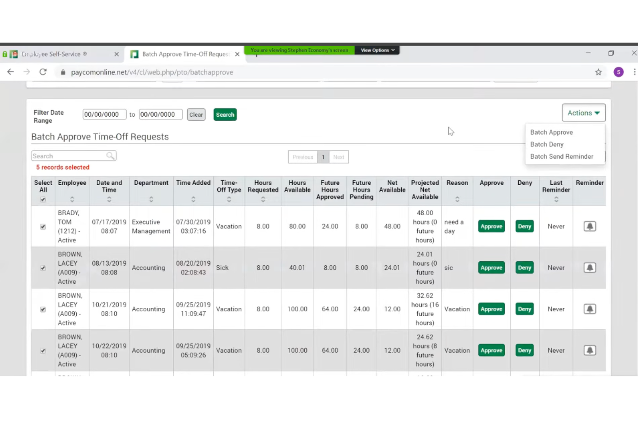Uncheck Lacey Brown 10/22/2019 row checkbox
This screenshot has width=638, height=425.
(x=43, y=351)
